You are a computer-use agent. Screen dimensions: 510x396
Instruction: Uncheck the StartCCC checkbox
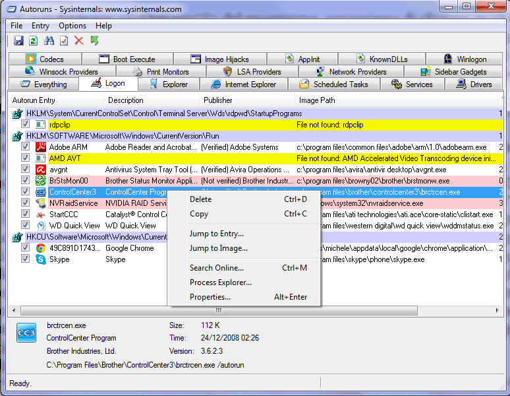point(25,214)
